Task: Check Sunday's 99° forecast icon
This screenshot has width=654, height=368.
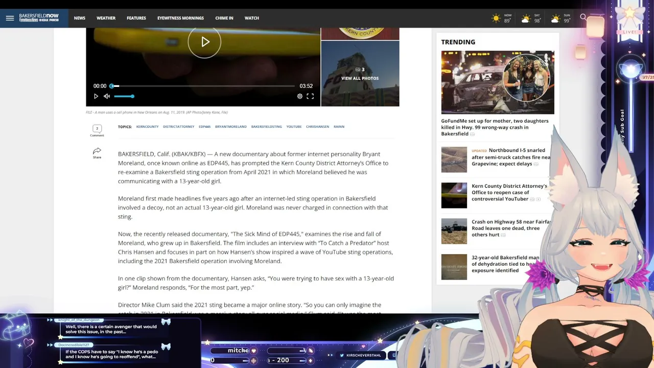Action: pos(555,19)
